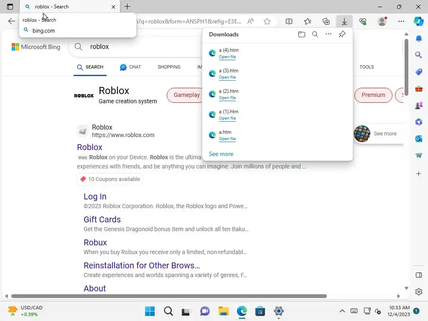Click the 10 Coupons available badge

coord(110,179)
